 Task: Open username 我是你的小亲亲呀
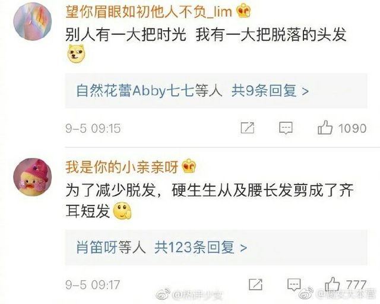[122, 167]
